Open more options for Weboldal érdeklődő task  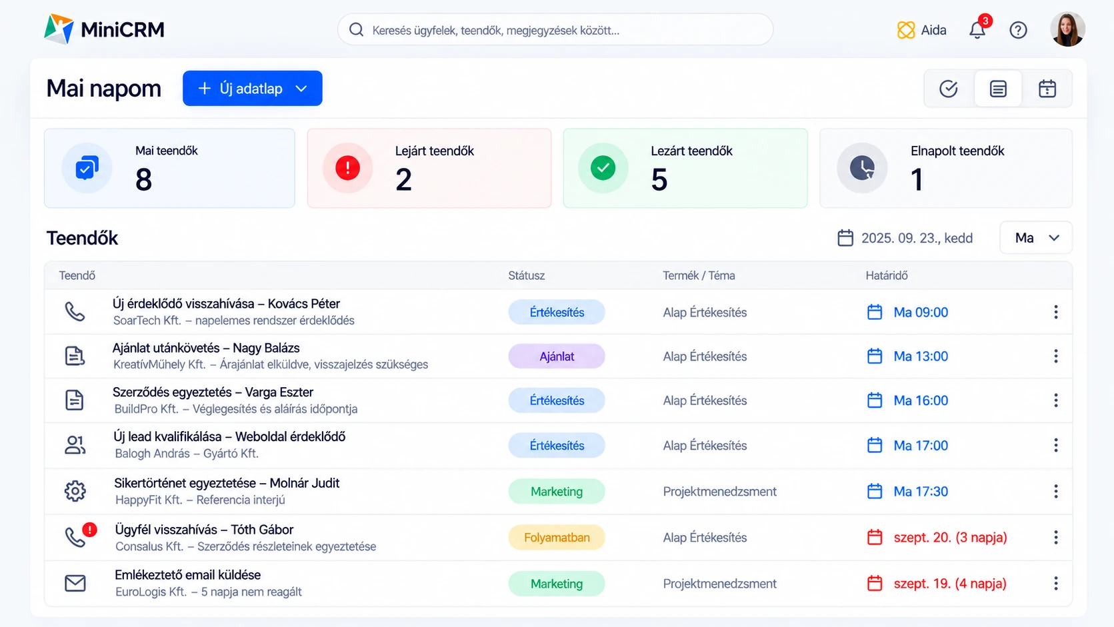[x=1056, y=445]
